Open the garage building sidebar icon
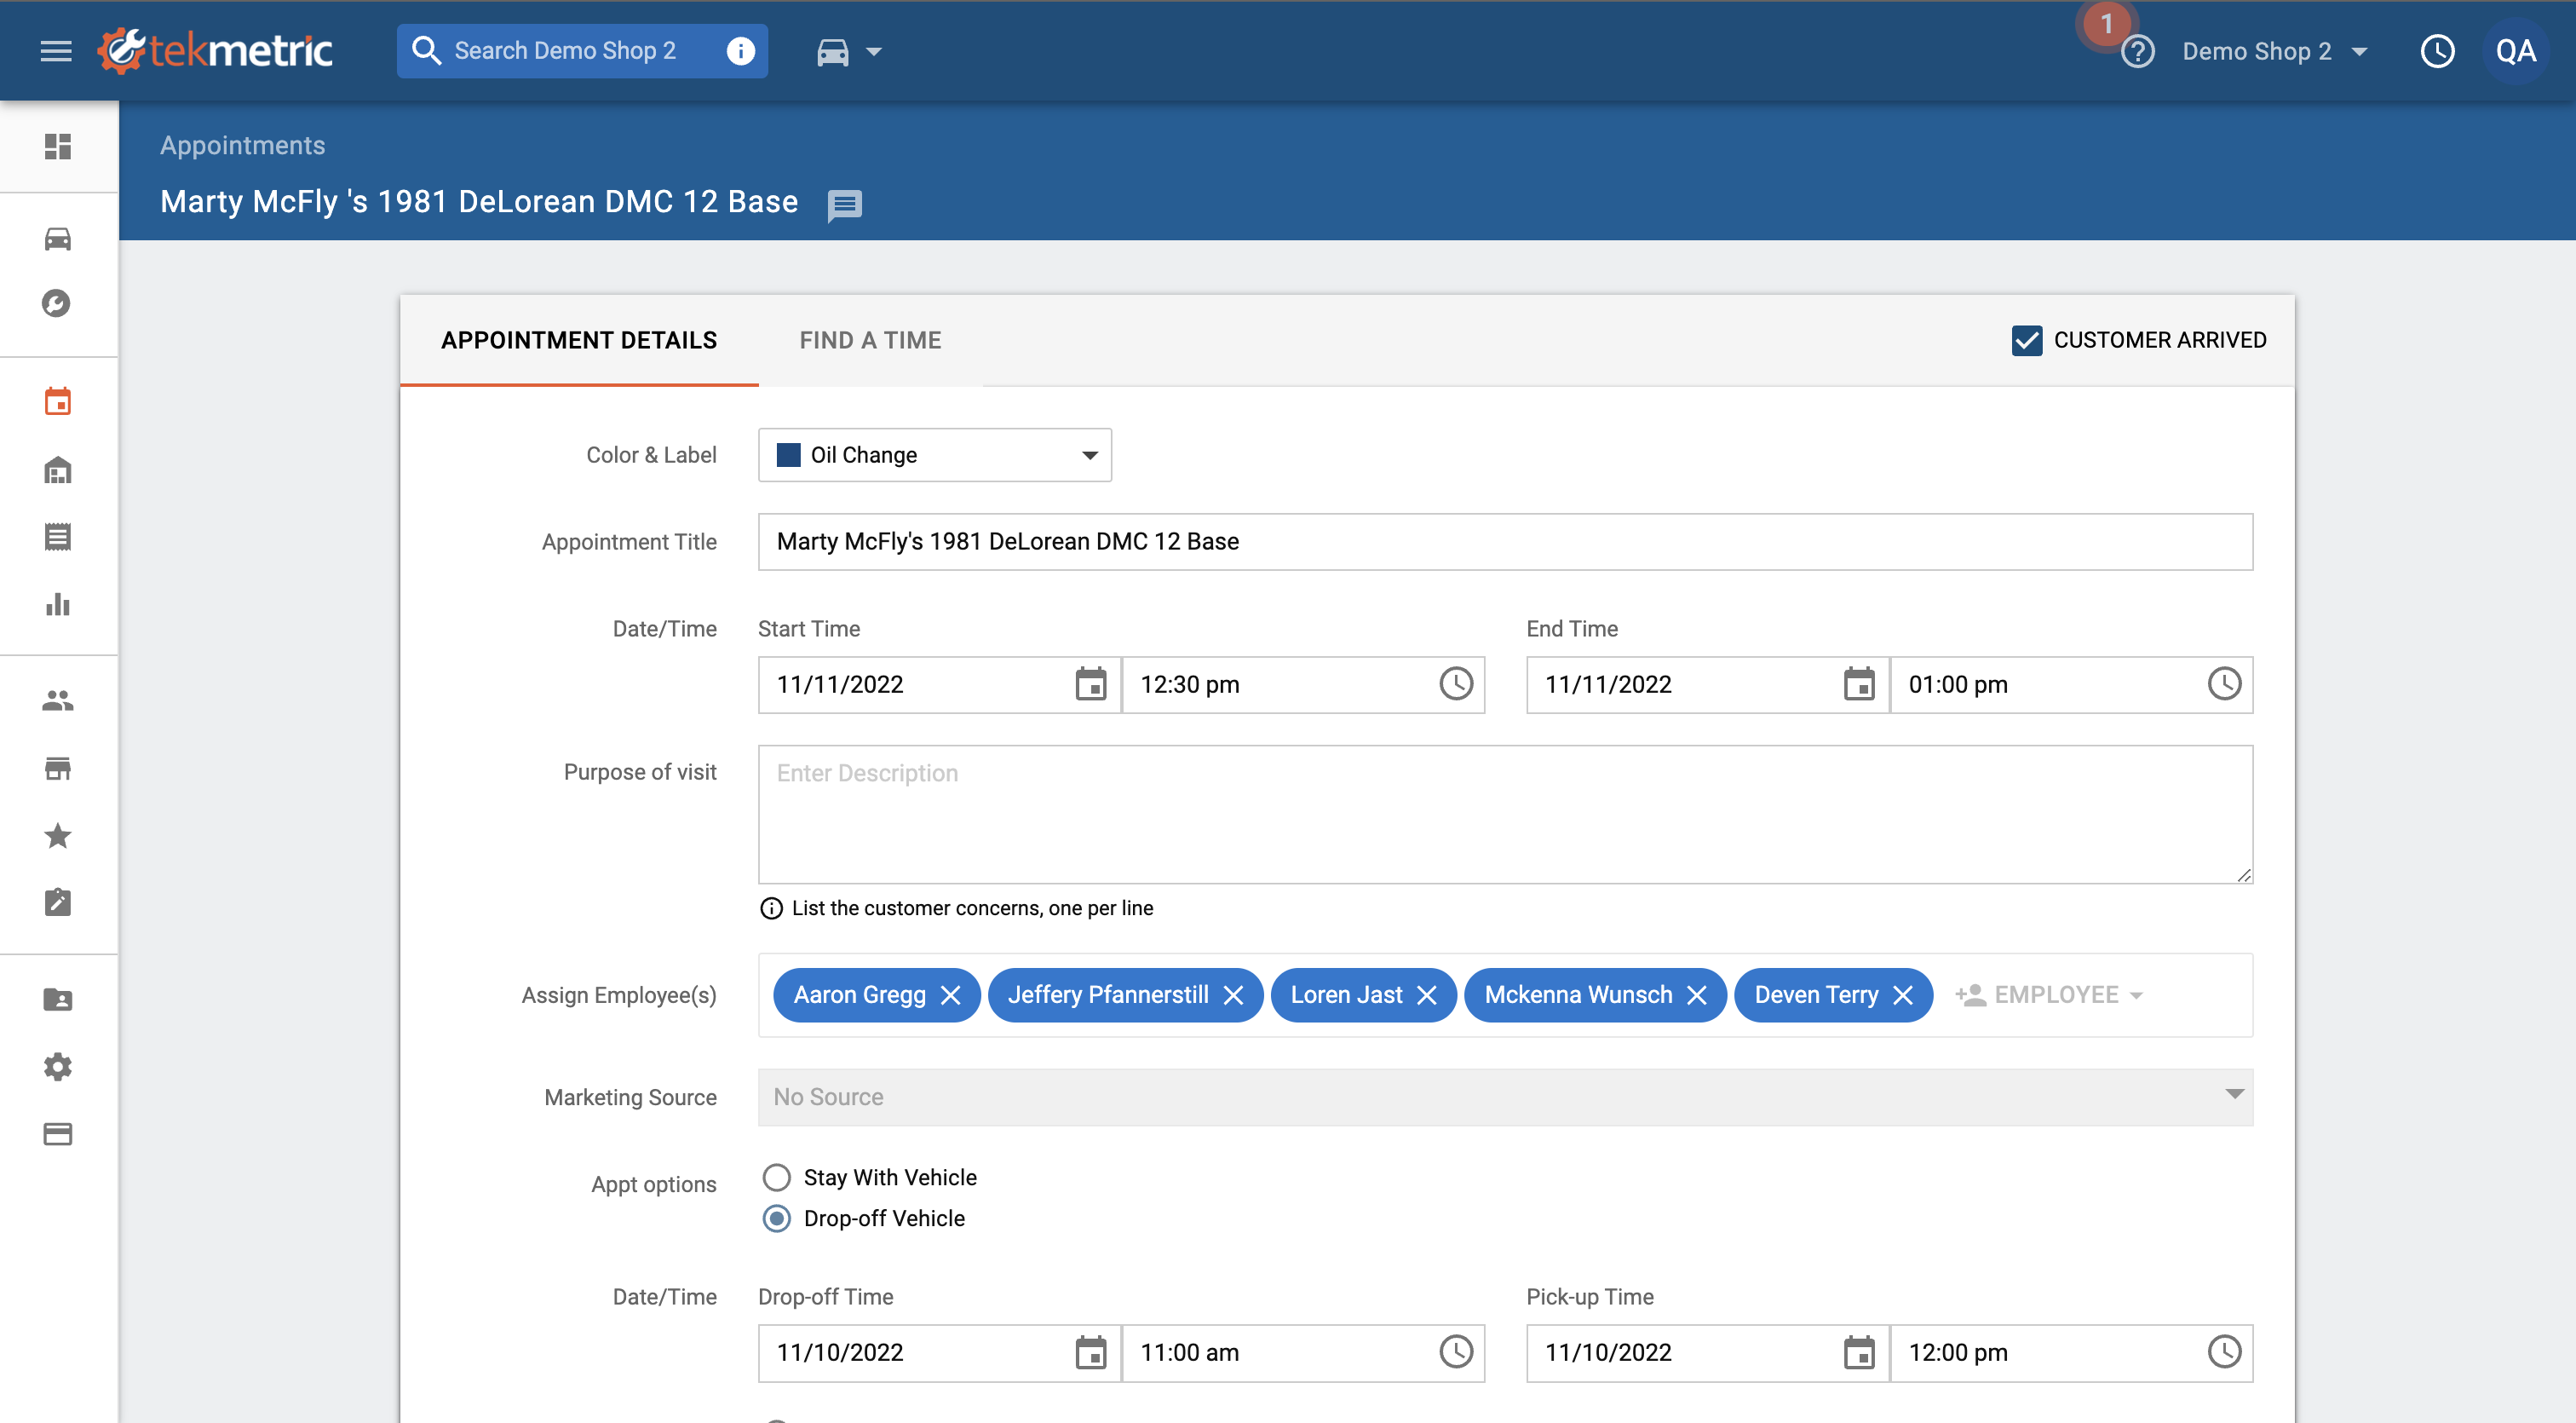Screen dimensions: 2576x1423 (58, 470)
